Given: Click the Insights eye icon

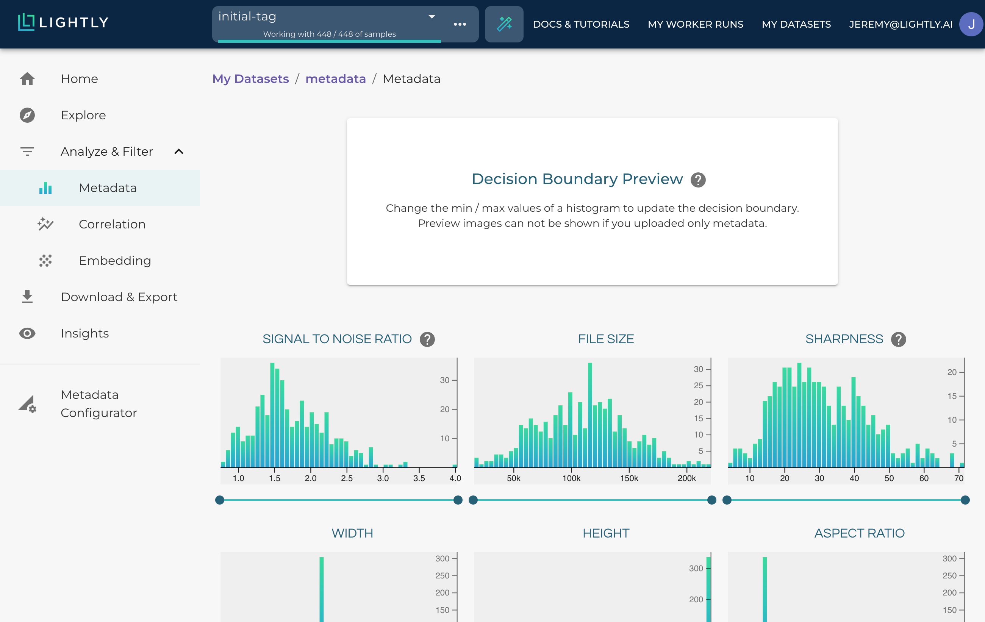Looking at the screenshot, I should (27, 333).
